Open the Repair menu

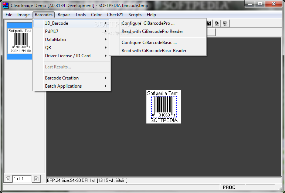click(x=64, y=15)
